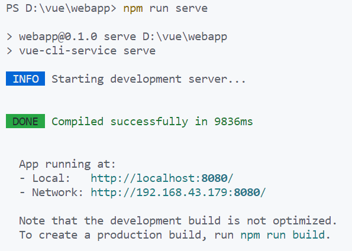Click the '>' arrow before webapp@0.1.0

[x=9, y=37]
